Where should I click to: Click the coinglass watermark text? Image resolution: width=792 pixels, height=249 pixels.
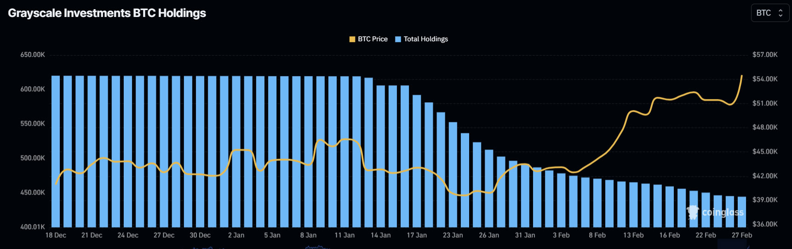point(723,212)
